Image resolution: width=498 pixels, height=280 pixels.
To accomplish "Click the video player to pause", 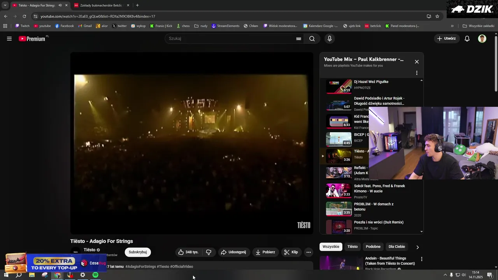I will coord(191,143).
